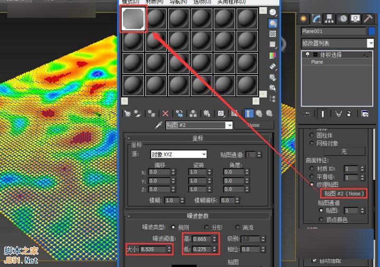380x267 pixels.
Task: Click Remove Modifier trash can icon
Action: point(349,114)
